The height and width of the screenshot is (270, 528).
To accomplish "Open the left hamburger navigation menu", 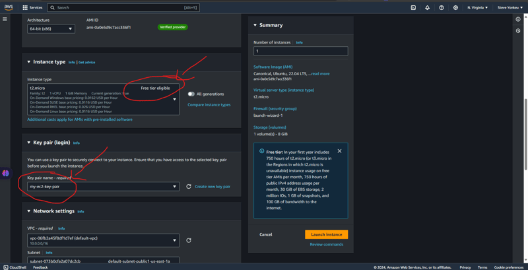I will [x=5, y=19].
